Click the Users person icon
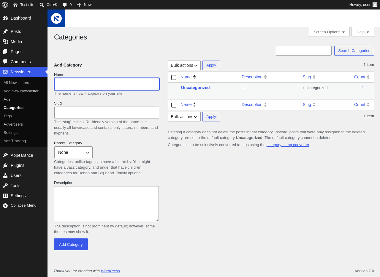Screen dimensions: 380x277 tap(5, 175)
